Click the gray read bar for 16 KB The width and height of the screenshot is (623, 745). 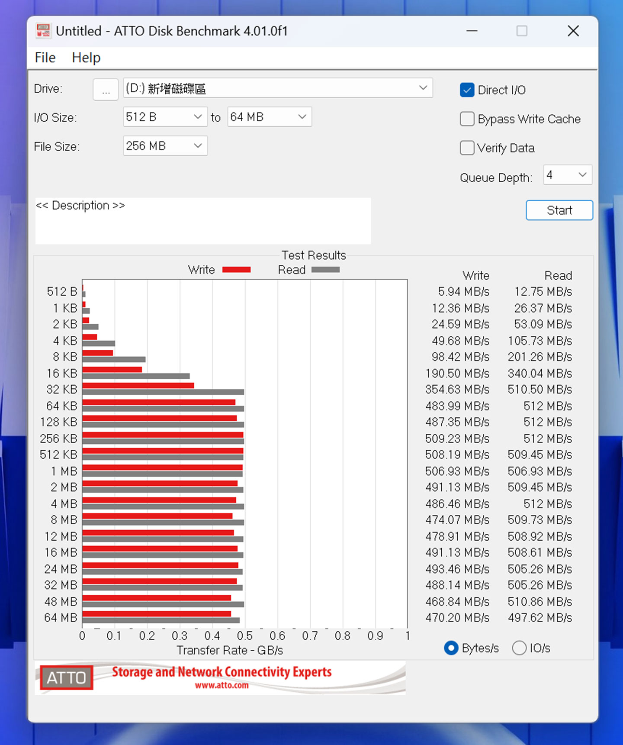click(x=136, y=376)
